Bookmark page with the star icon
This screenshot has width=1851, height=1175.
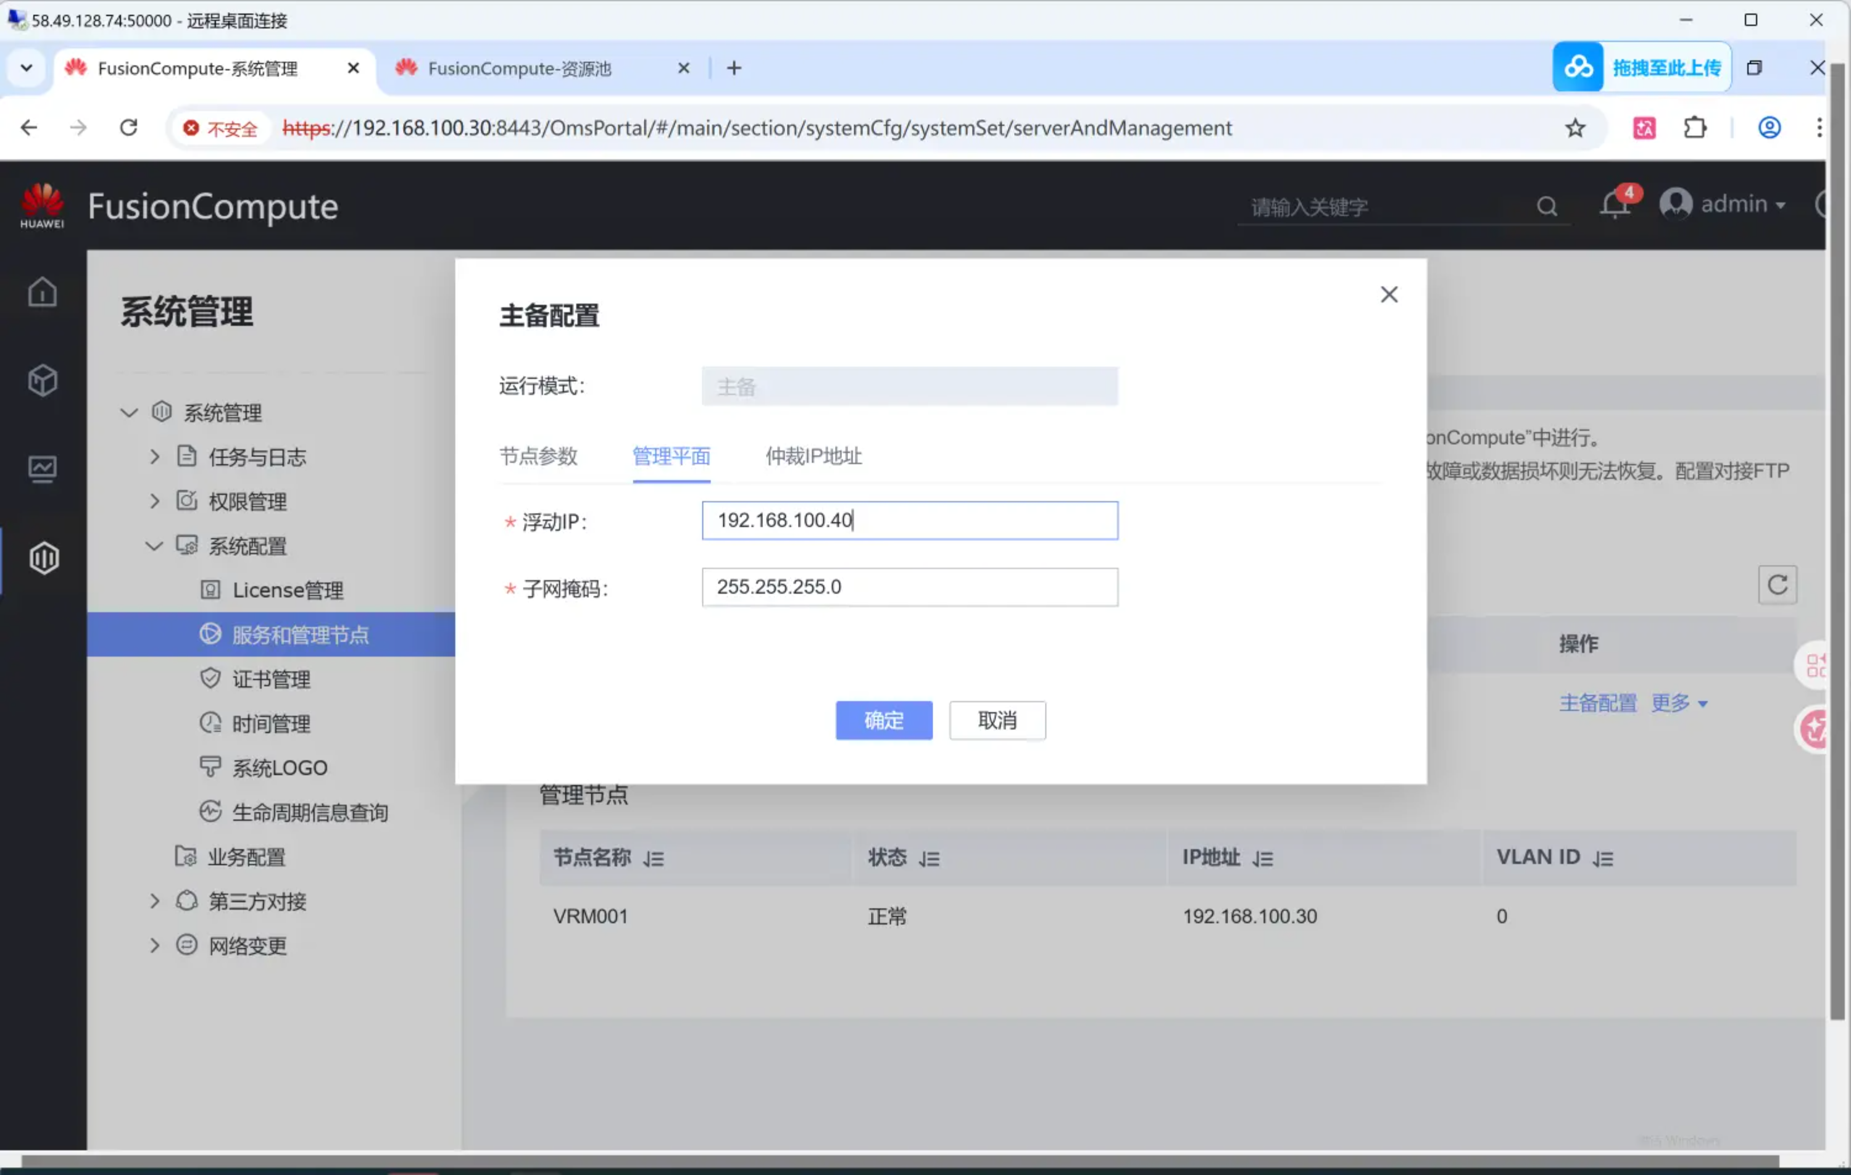(x=1575, y=128)
